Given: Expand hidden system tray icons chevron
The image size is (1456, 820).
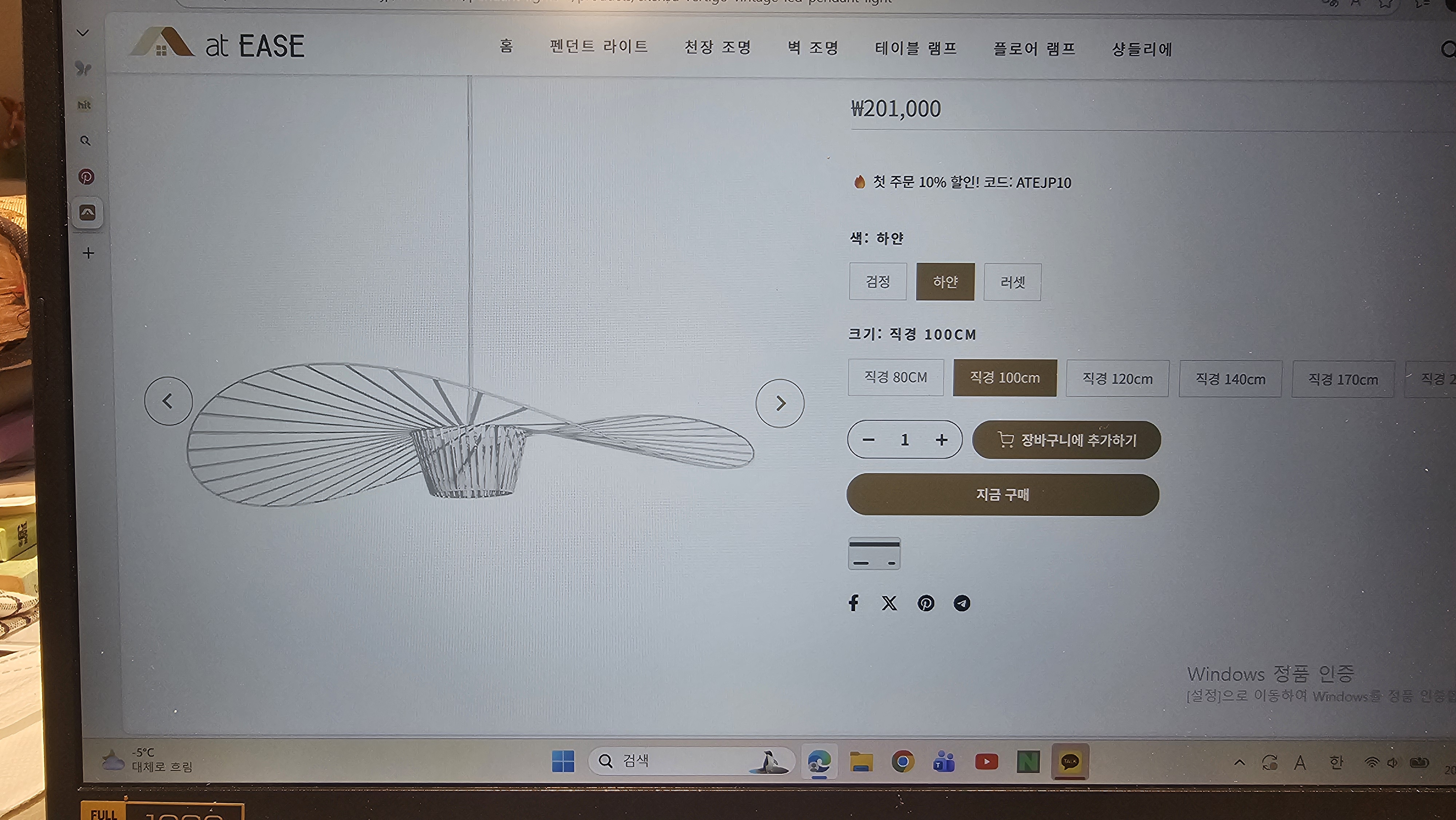Looking at the screenshot, I should point(1239,762).
